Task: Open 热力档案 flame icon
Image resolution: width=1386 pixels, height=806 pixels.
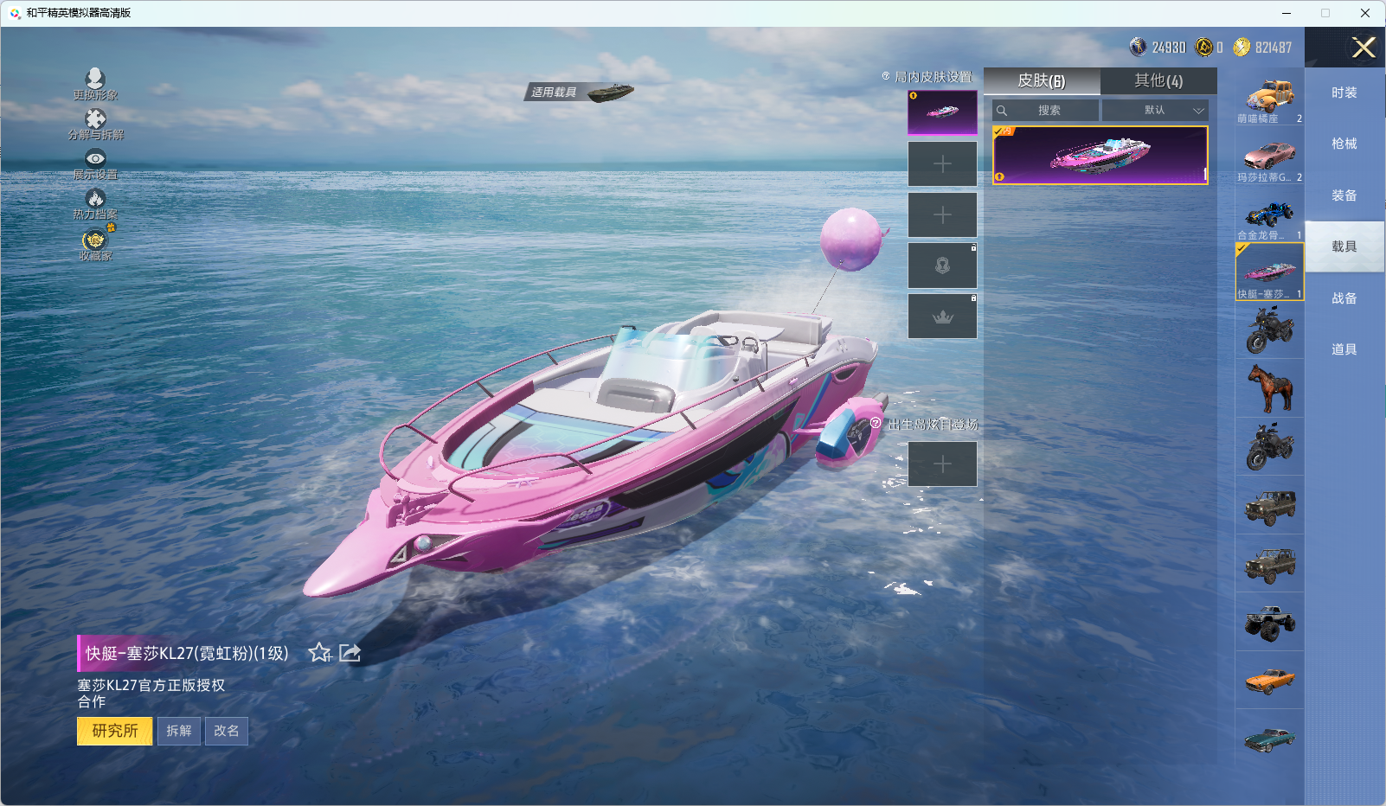Action: pos(95,198)
